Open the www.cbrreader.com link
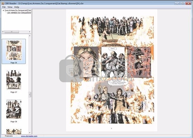The image size is (193, 138). tap(29, 136)
